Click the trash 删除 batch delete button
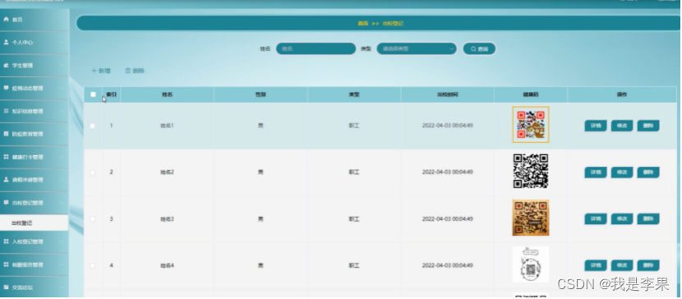 click(135, 71)
